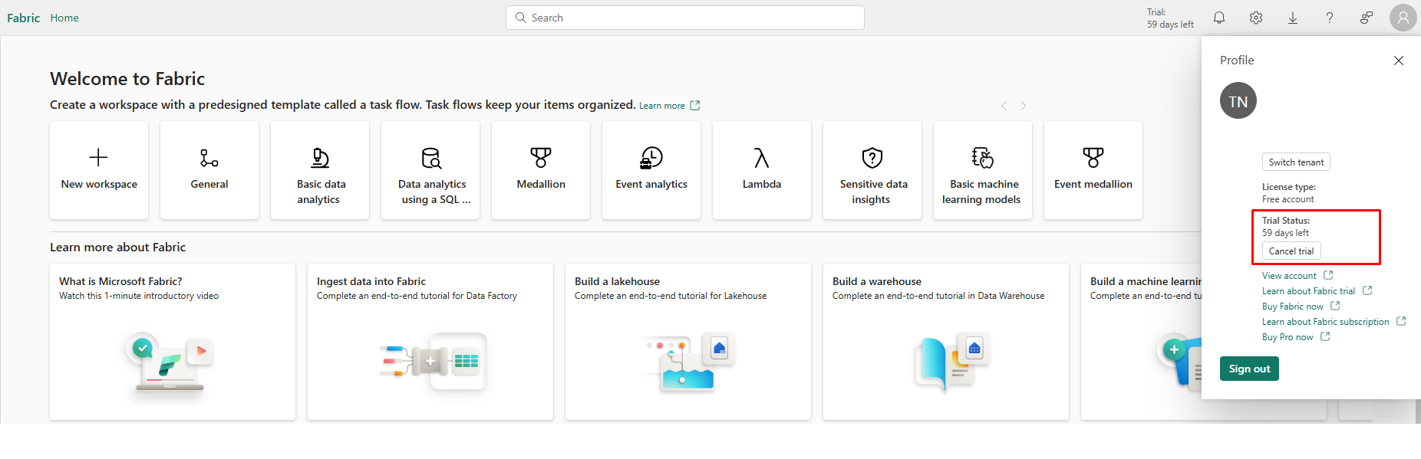Open Learn about Fabric trial link
Image resolution: width=1421 pixels, height=459 pixels.
[x=1317, y=291]
